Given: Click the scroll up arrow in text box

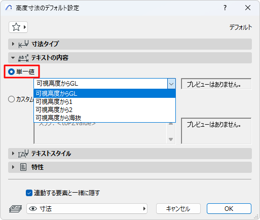Looking at the screenshot, I should point(171,124).
